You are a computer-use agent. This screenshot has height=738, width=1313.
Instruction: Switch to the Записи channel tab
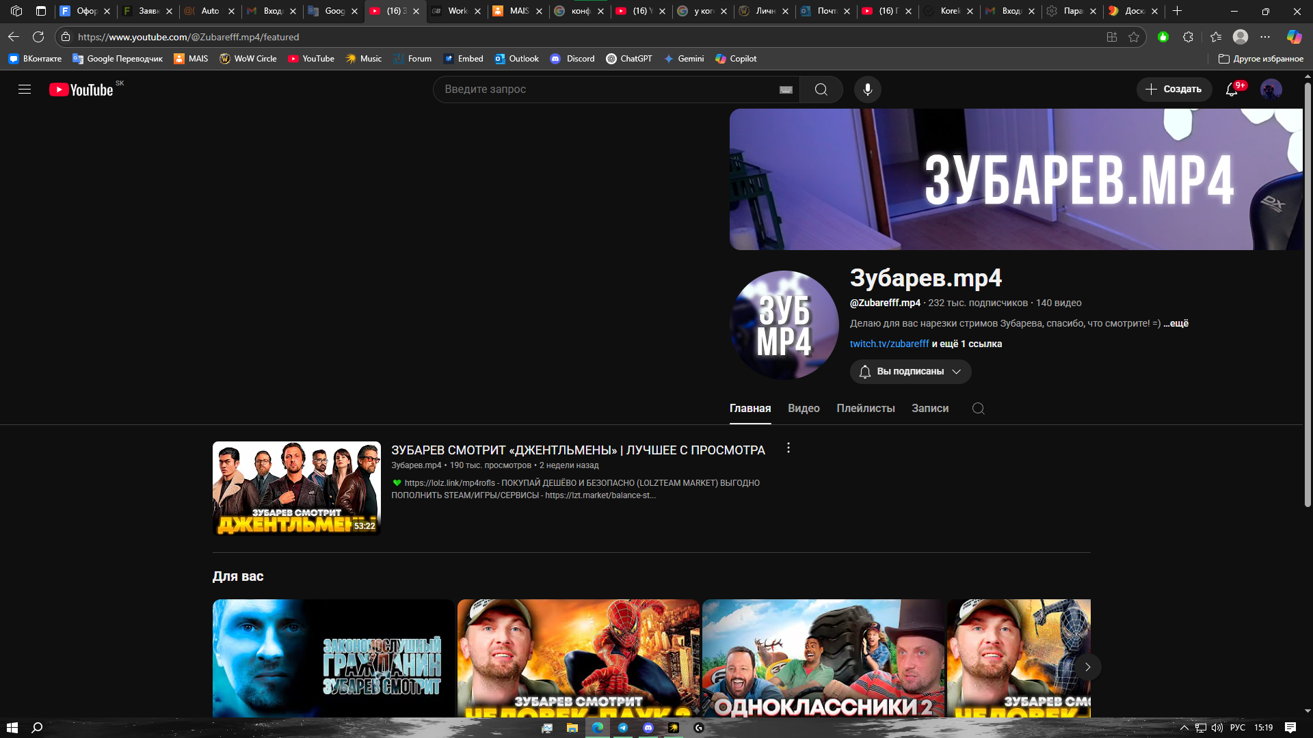930,409
